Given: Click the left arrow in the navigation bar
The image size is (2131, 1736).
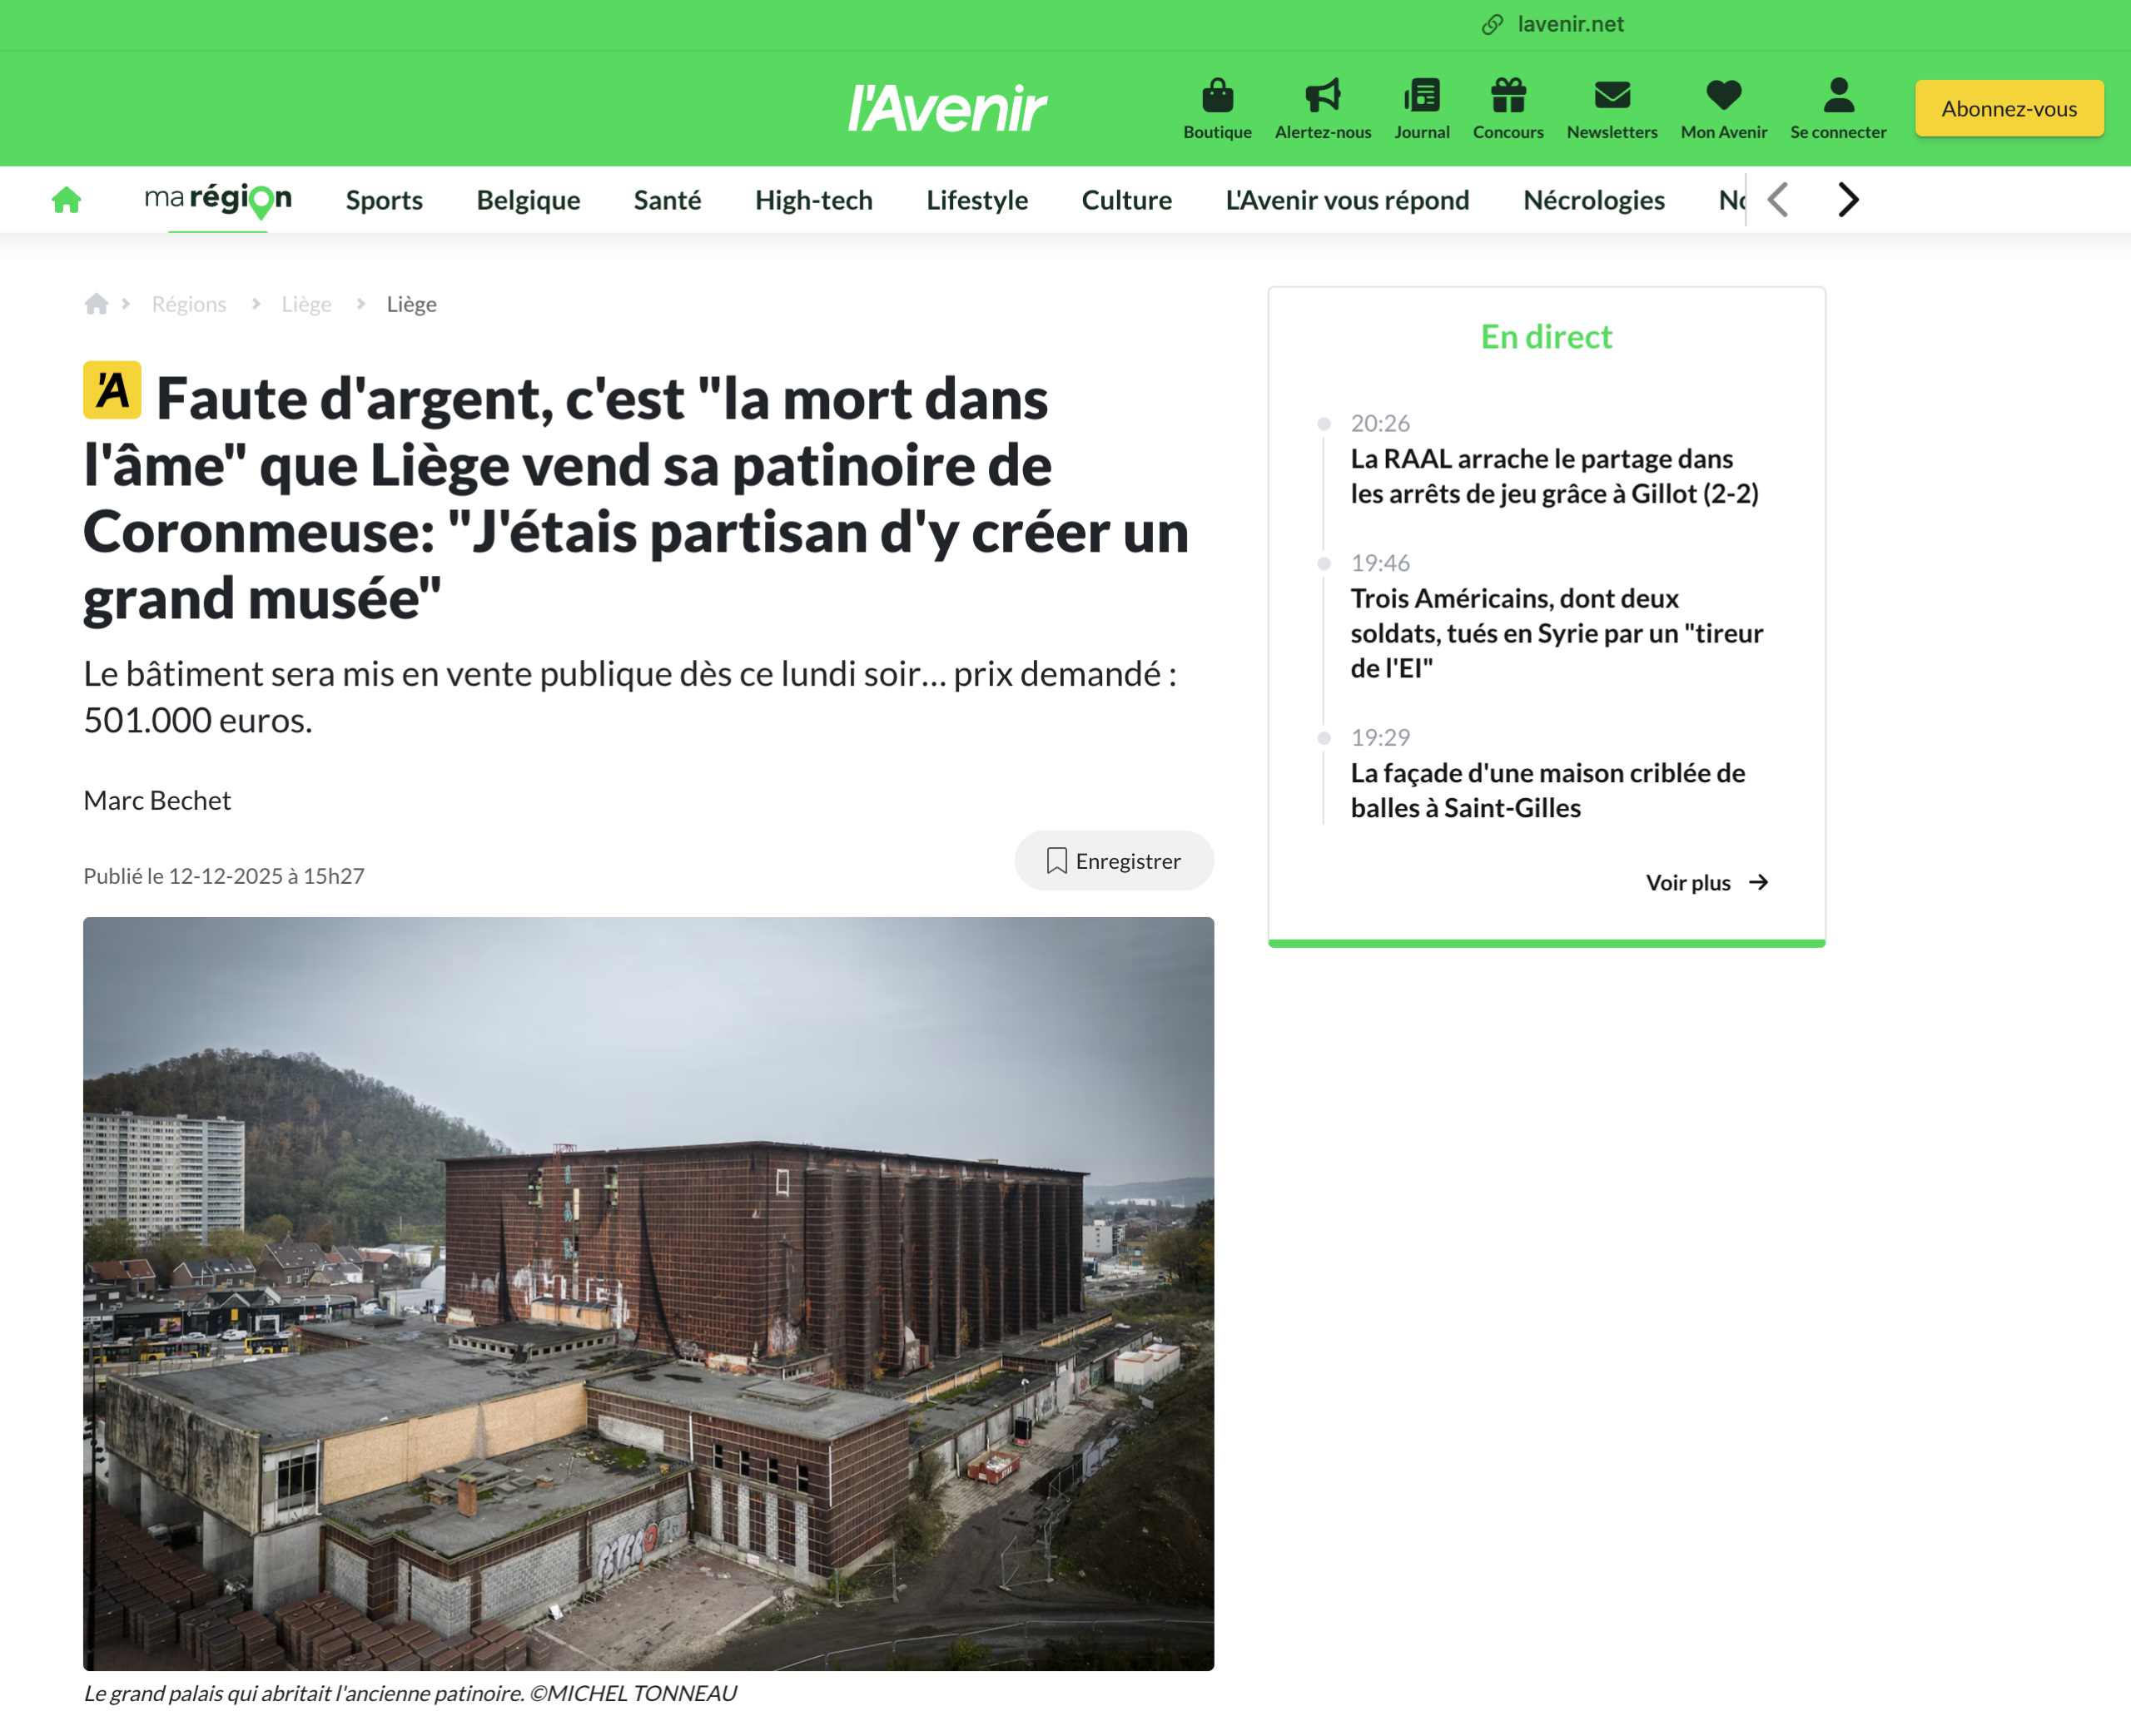Looking at the screenshot, I should click(1778, 199).
